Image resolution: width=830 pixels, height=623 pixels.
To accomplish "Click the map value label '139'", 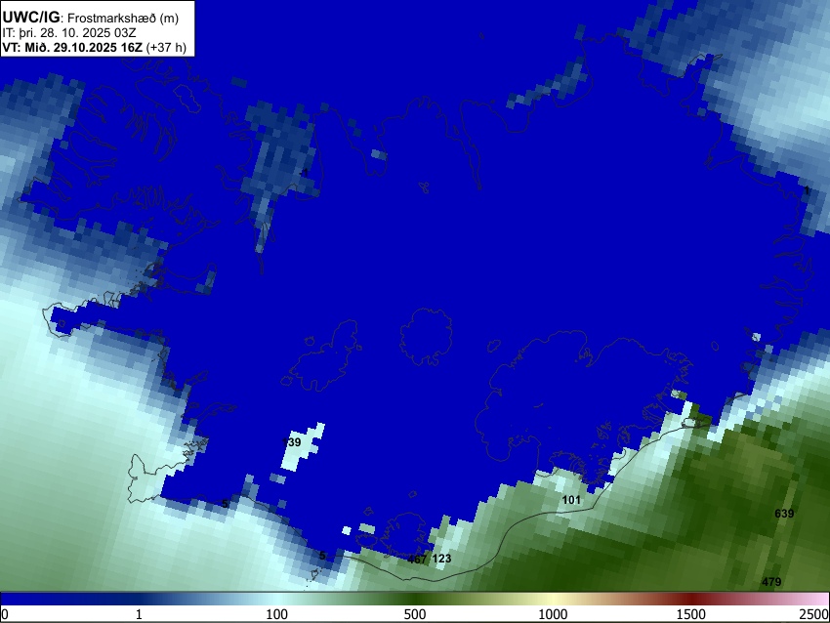I will (292, 442).
